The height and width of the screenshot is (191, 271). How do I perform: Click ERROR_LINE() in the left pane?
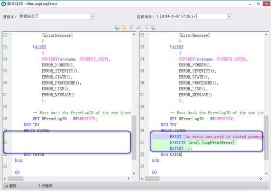pyautogui.click(x=56, y=89)
